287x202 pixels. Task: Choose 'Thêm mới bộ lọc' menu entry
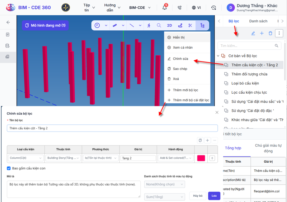[x=187, y=90]
